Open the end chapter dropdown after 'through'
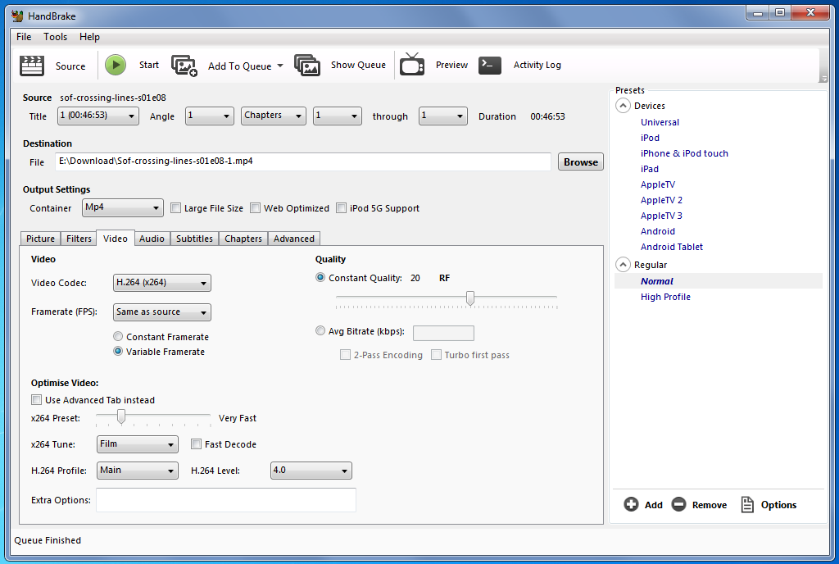The image size is (839, 564). [x=443, y=116]
